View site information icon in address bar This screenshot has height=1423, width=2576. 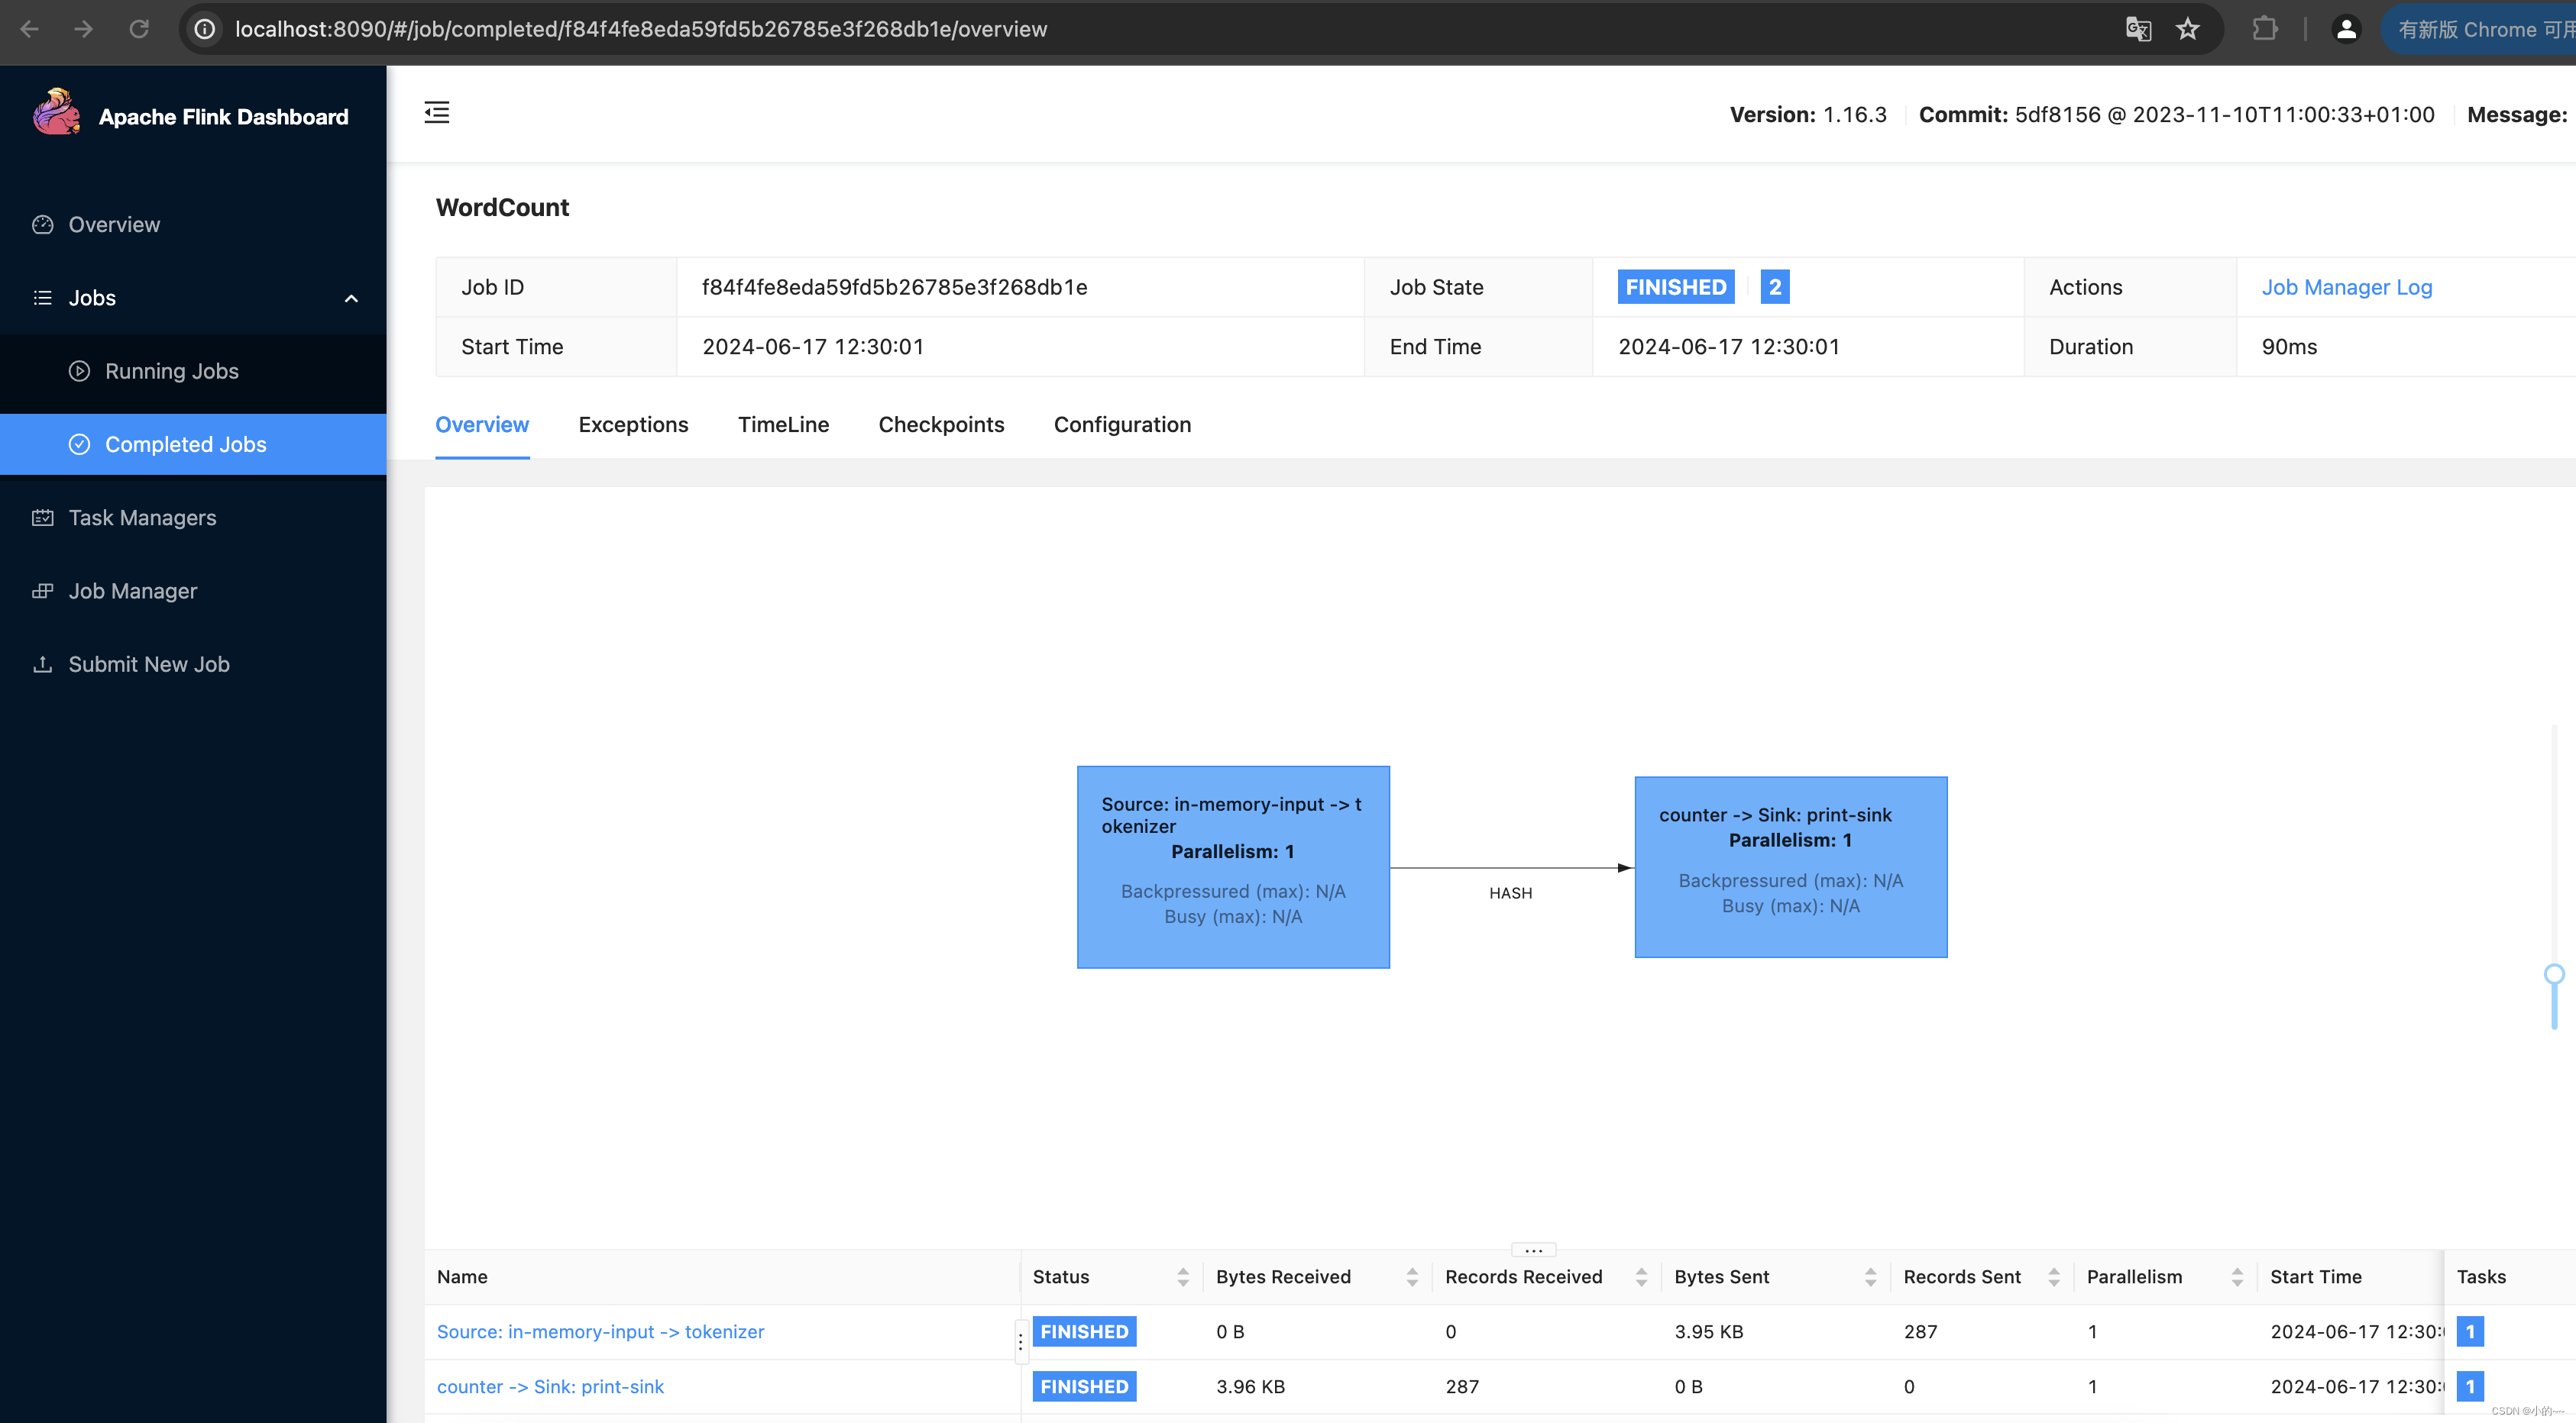(205, 29)
